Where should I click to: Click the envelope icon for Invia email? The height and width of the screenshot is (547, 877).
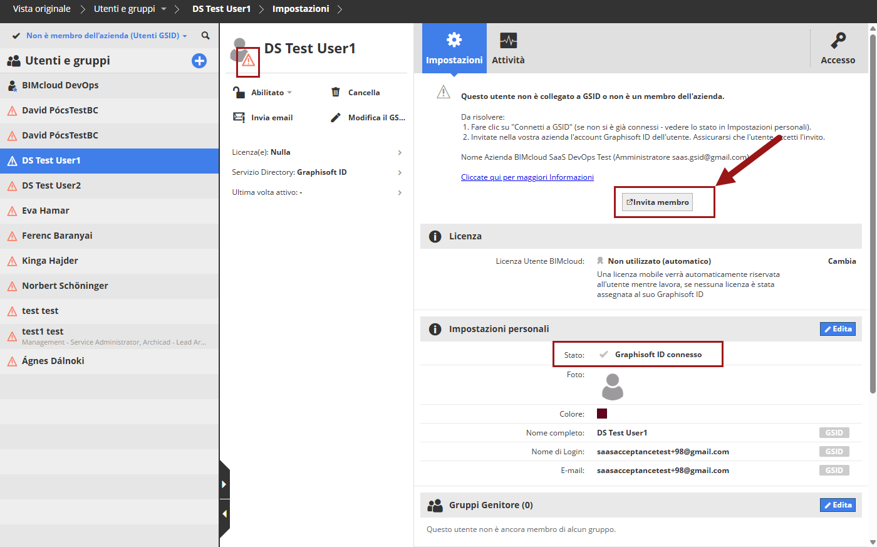pos(239,117)
